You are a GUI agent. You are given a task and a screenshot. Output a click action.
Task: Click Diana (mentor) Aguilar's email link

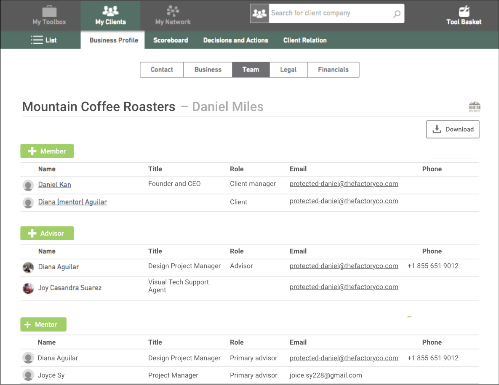(344, 201)
